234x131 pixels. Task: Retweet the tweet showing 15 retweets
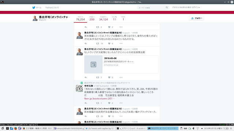(98, 44)
